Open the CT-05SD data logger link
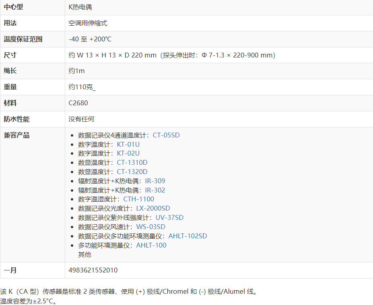The height and width of the screenshot is (305, 373). click(166, 135)
